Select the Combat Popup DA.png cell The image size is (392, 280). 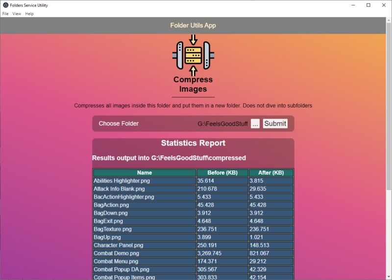tap(144, 269)
